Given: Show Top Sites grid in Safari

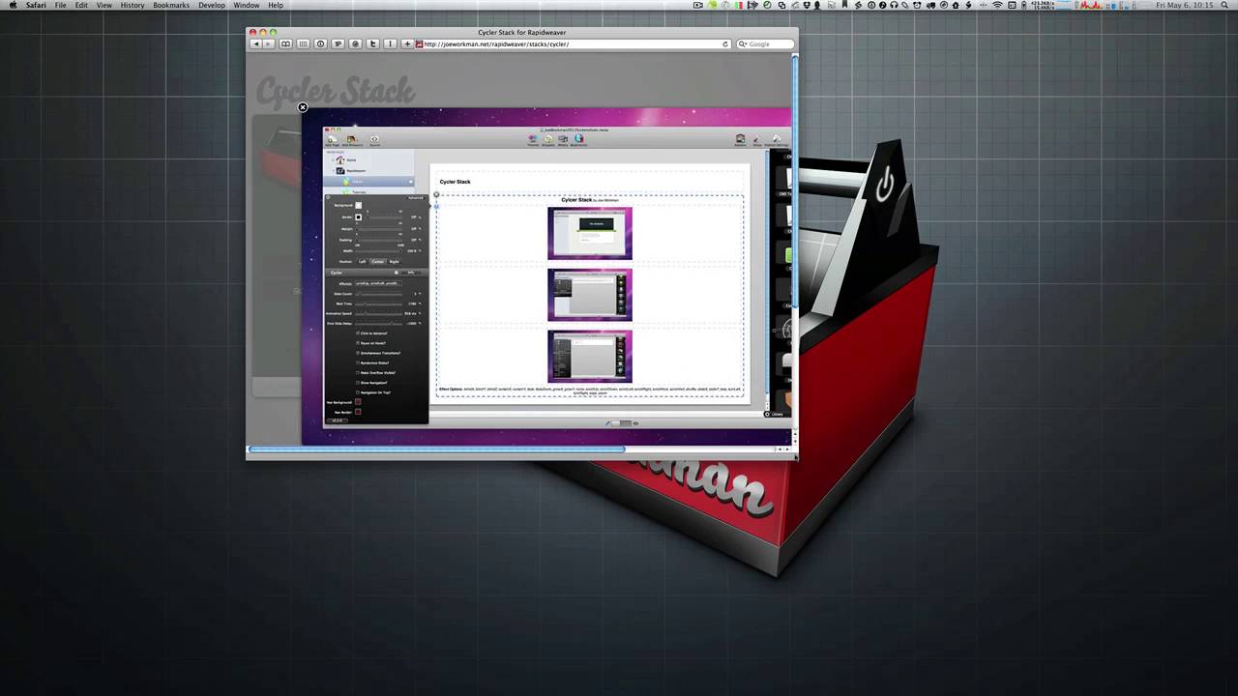Looking at the screenshot, I should [303, 43].
